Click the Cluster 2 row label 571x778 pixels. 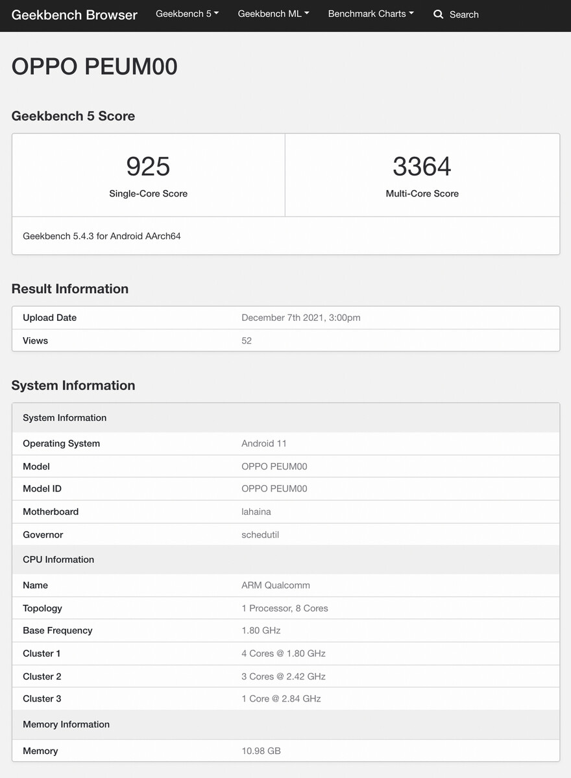point(42,676)
